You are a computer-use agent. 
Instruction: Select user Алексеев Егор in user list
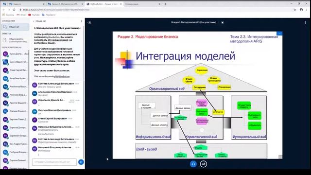tap(15, 95)
